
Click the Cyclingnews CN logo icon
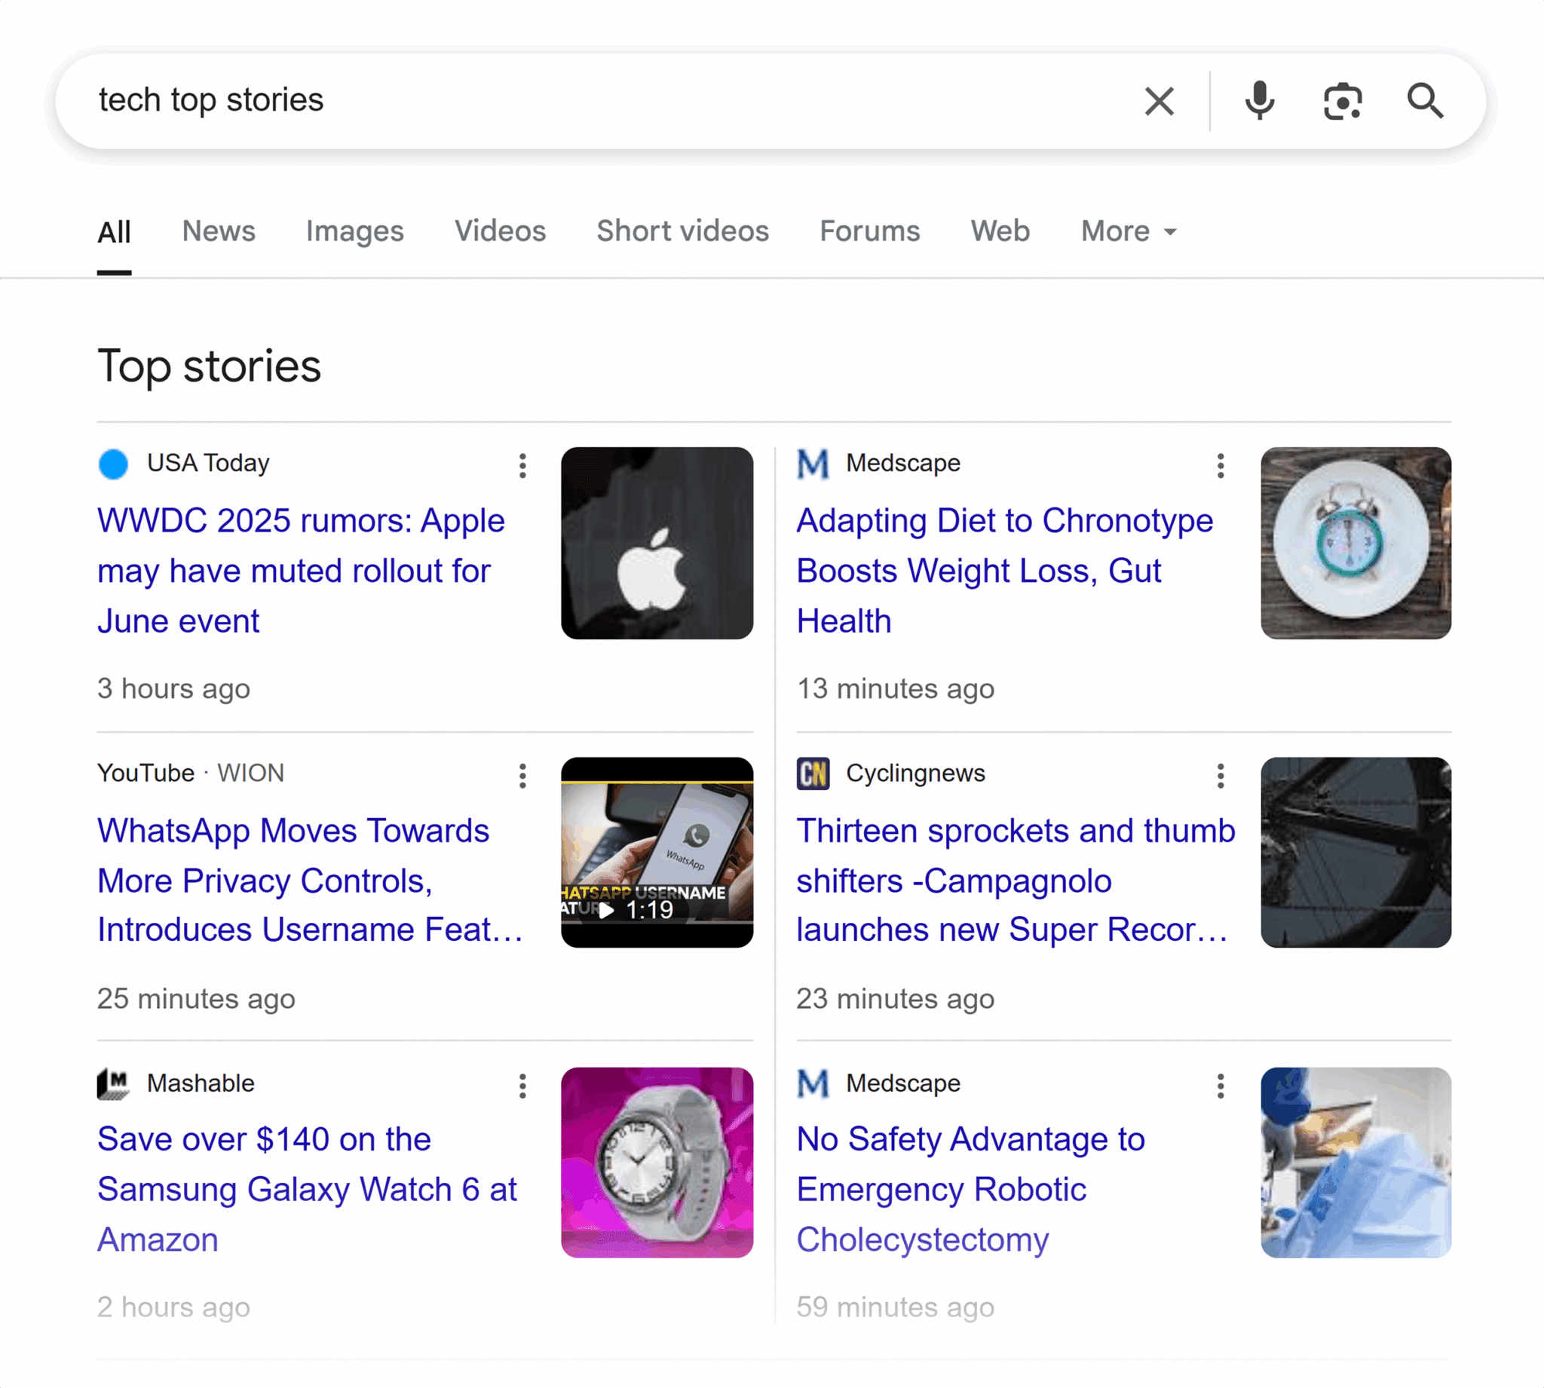tap(813, 774)
